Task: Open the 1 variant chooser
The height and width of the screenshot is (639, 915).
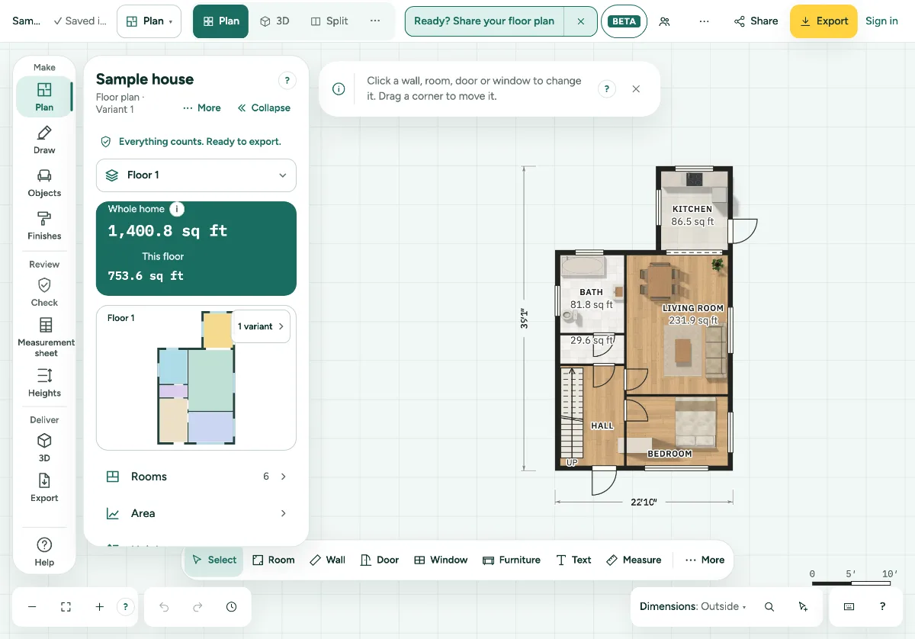Action: tap(260, 326)
